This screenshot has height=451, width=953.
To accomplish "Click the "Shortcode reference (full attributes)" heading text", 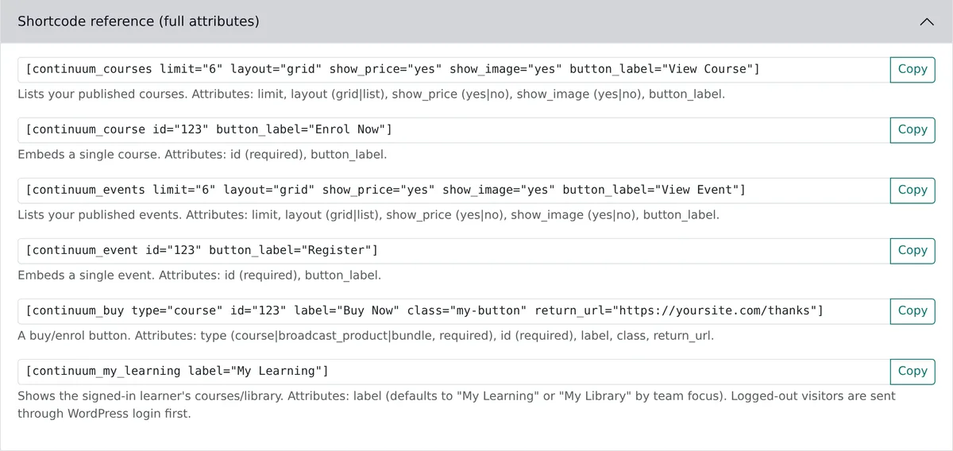I will pos(138,21).
